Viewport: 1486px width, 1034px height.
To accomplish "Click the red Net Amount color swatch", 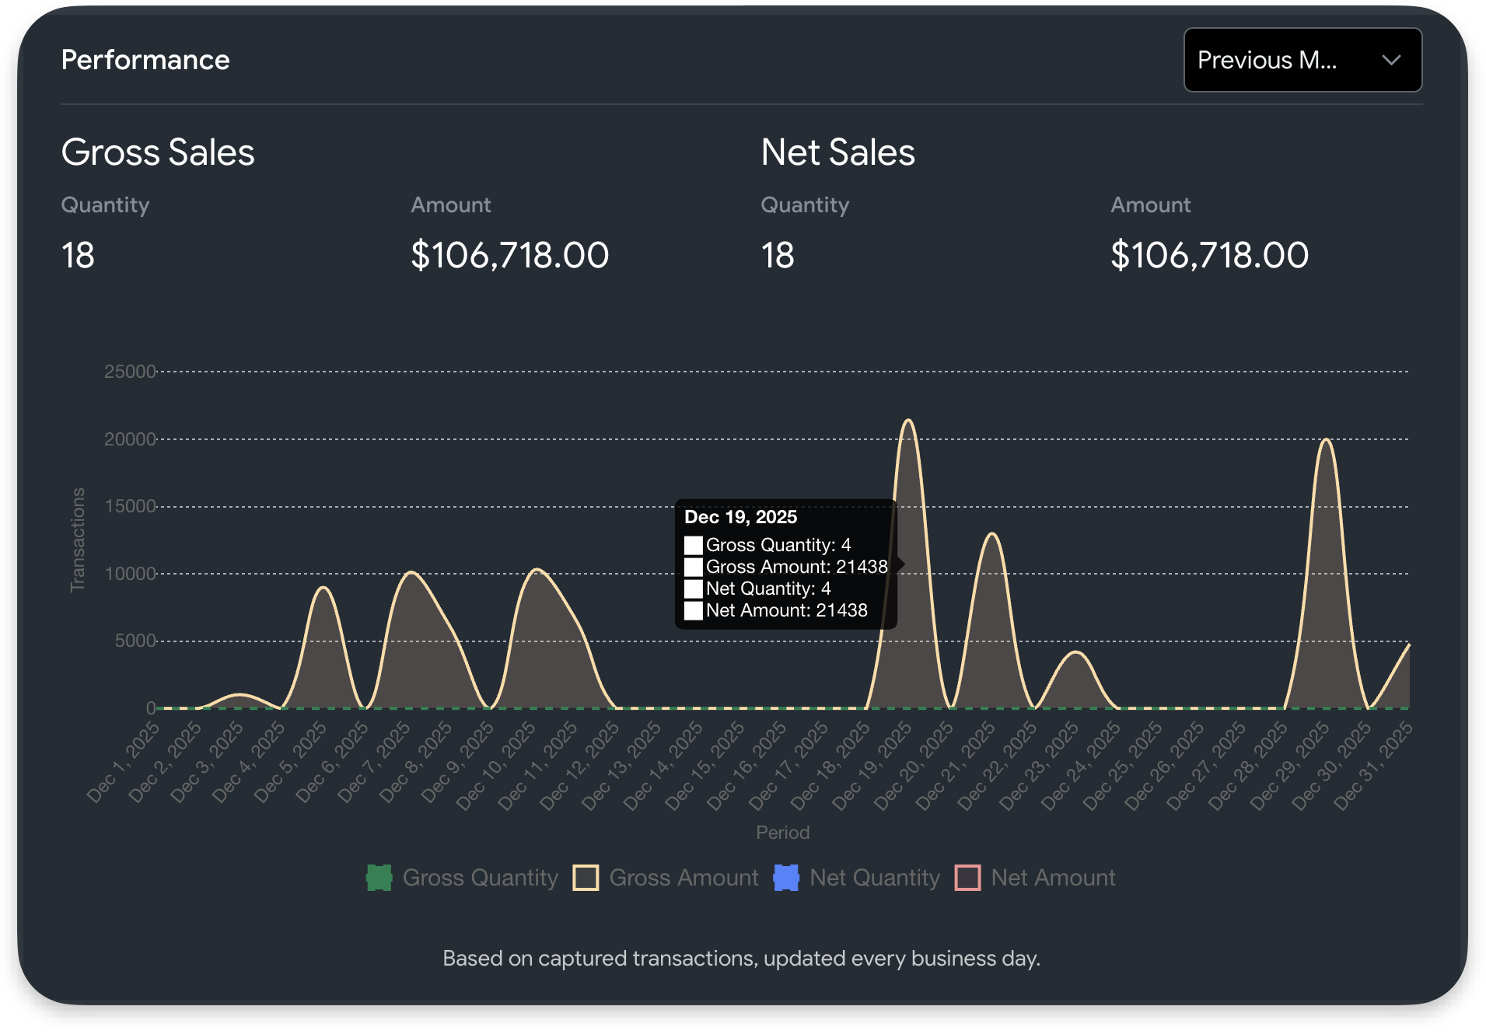I will (968, 877).
